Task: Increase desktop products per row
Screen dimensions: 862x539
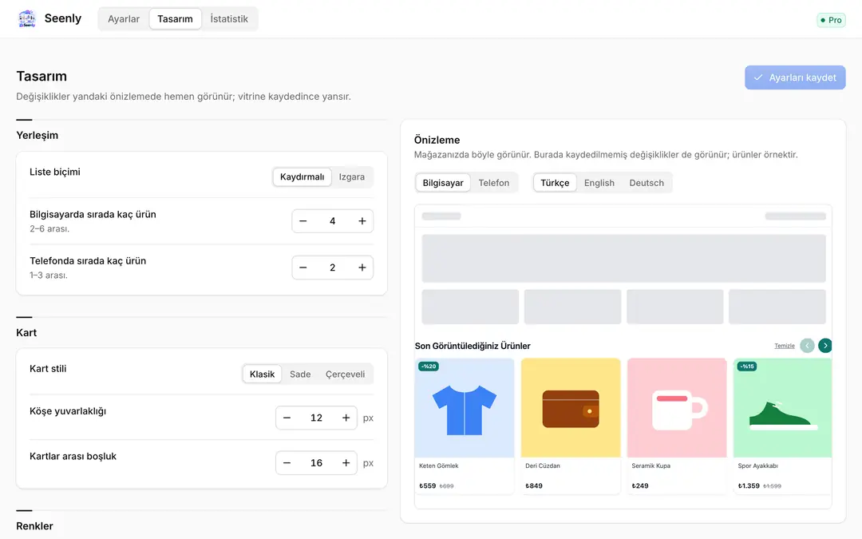Action: pos(362,221)
